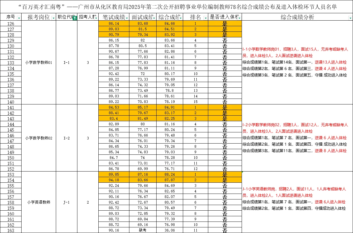Click the red analysis text starting I-1小学数学教师岗01
Screen dimensions: 353x233
(295, 52)
